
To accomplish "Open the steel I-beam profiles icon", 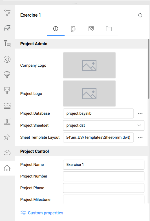I will (x=7, y=121).
